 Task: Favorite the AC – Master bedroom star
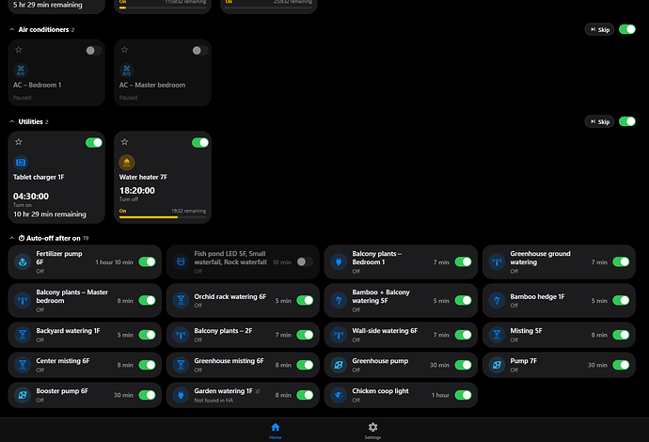pyautogui.click(x=124, y=50)
